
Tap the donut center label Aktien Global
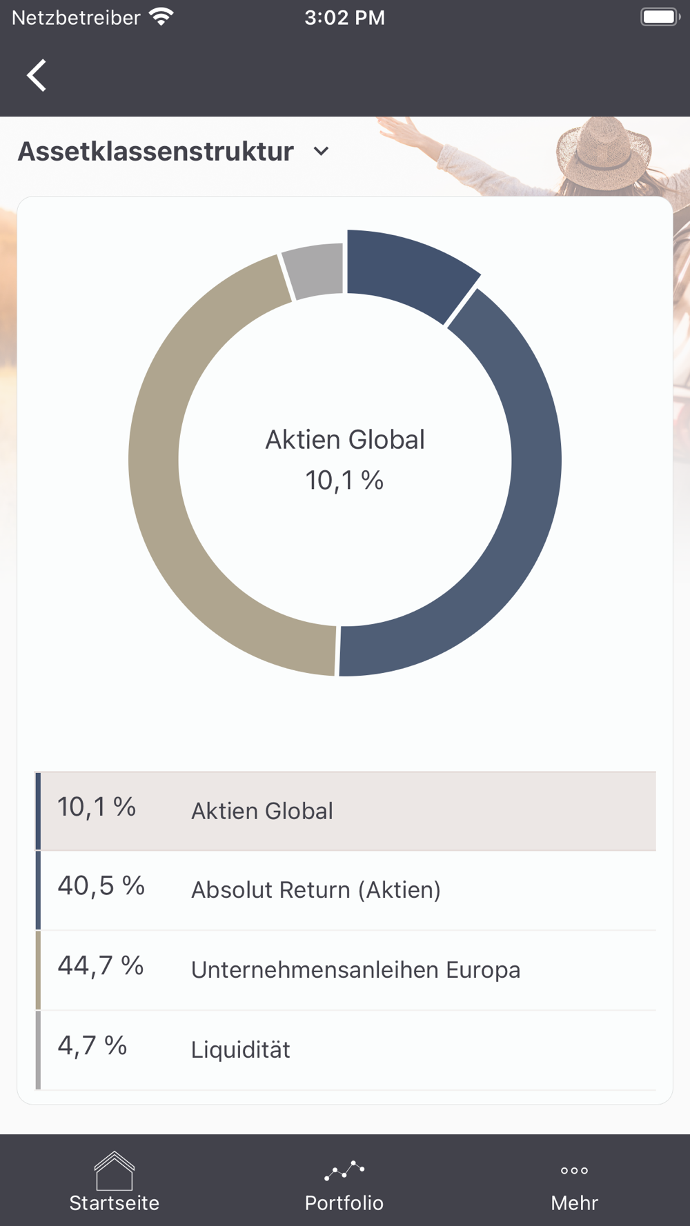(x=345, y=440)
